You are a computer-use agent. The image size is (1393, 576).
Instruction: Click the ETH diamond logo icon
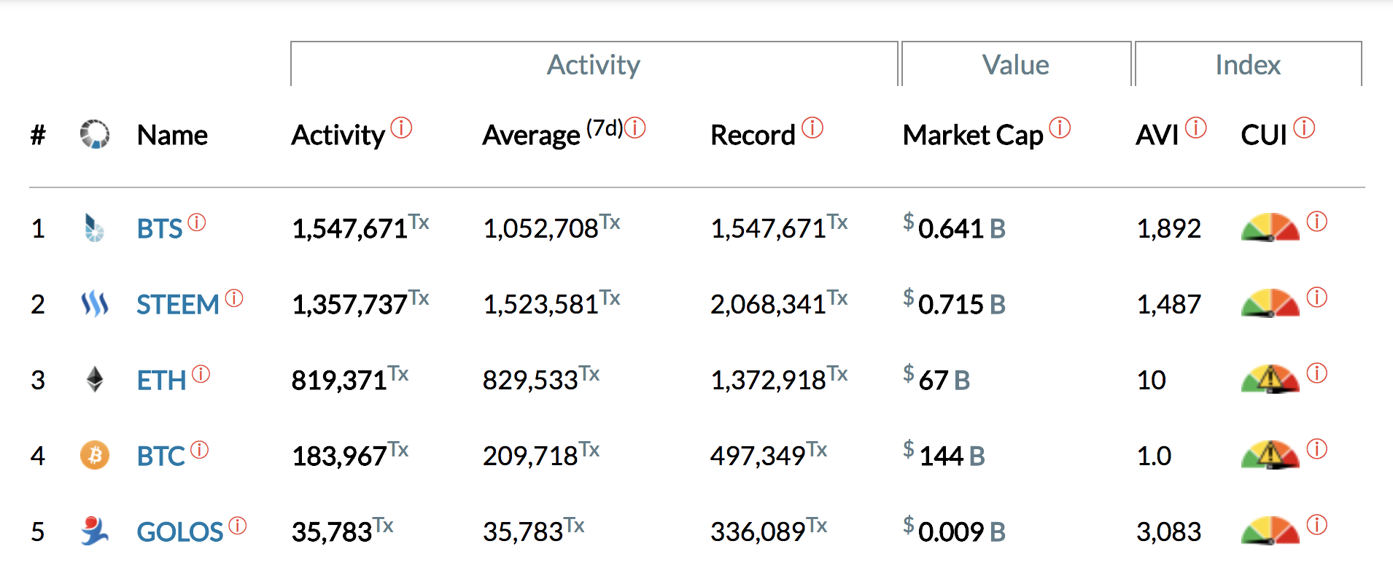pyautogui.click(x=95, y=379)
